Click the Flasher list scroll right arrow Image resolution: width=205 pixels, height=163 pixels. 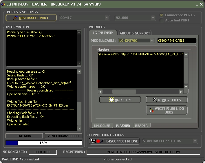[x=181, y=91]
